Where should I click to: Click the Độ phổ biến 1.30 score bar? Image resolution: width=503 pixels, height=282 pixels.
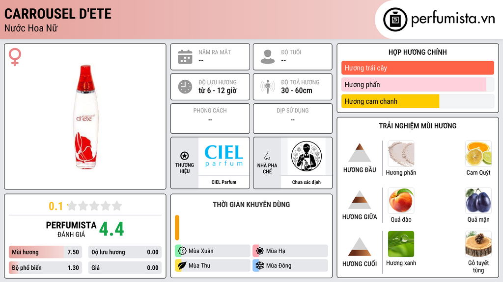point(45,268)
